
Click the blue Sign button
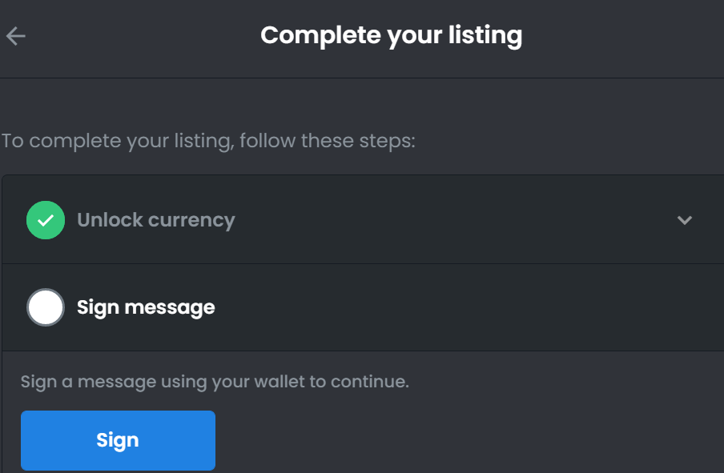pos(118,440)
